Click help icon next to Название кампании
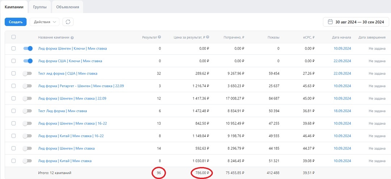 tap(72, 38)
